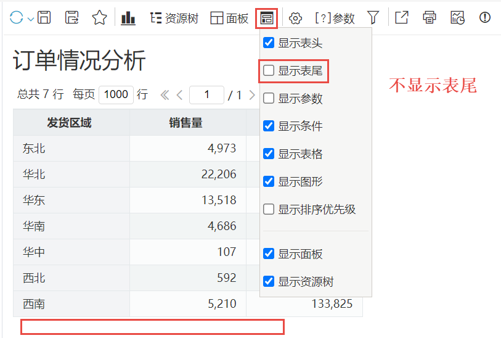Go to first page double arrow

pos(165,95)
